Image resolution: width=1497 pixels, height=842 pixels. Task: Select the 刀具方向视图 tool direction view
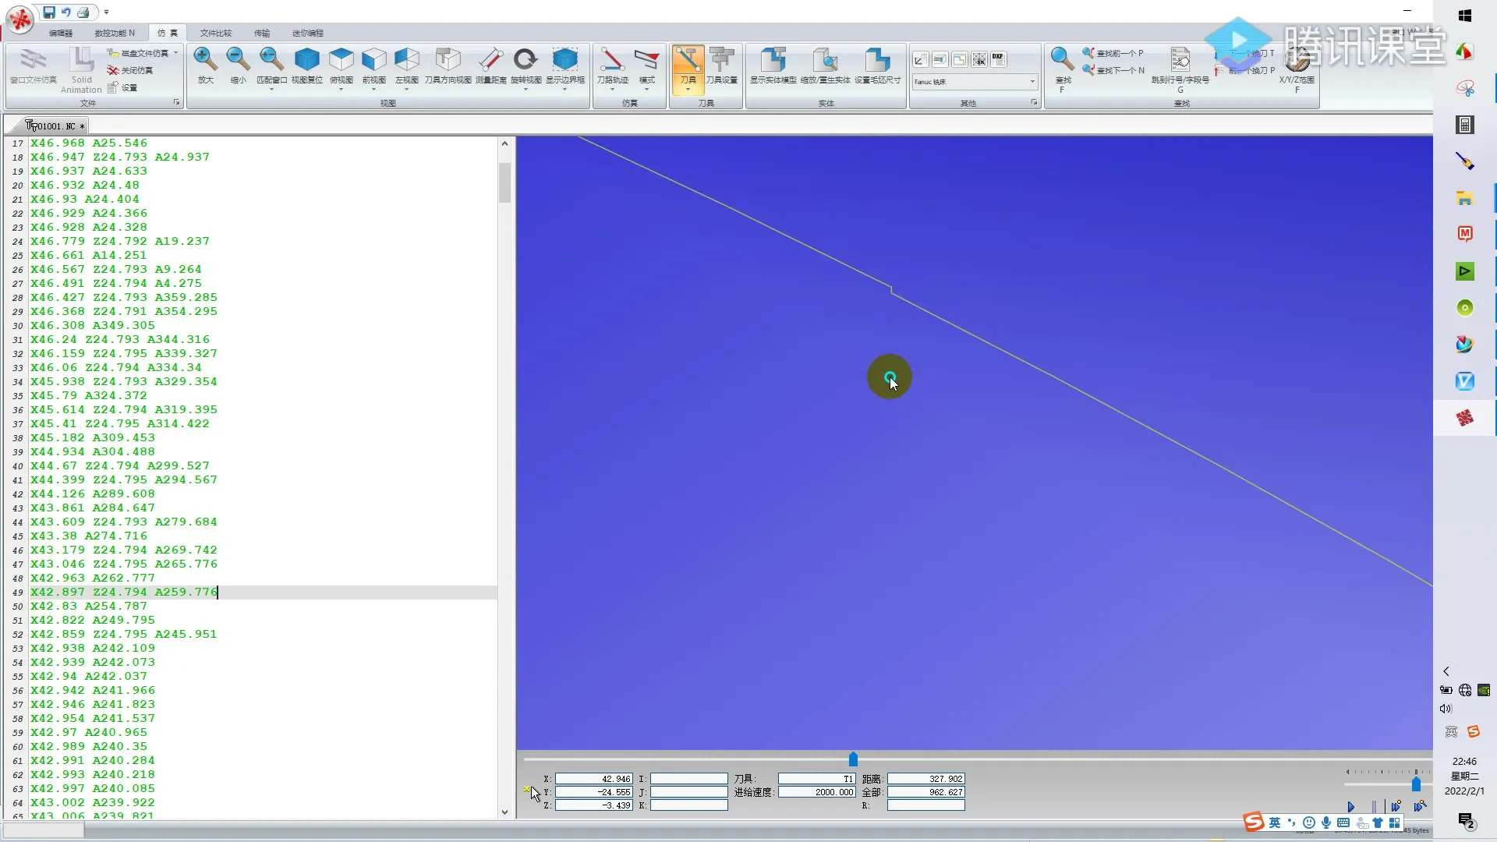coord(448,61)
